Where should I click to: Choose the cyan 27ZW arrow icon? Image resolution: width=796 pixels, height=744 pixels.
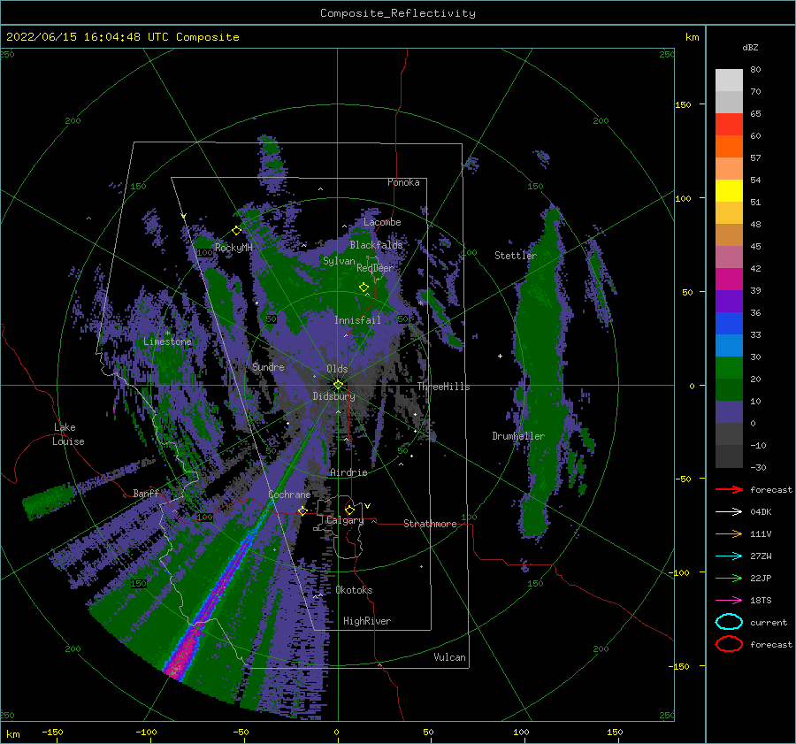[729, 556]
